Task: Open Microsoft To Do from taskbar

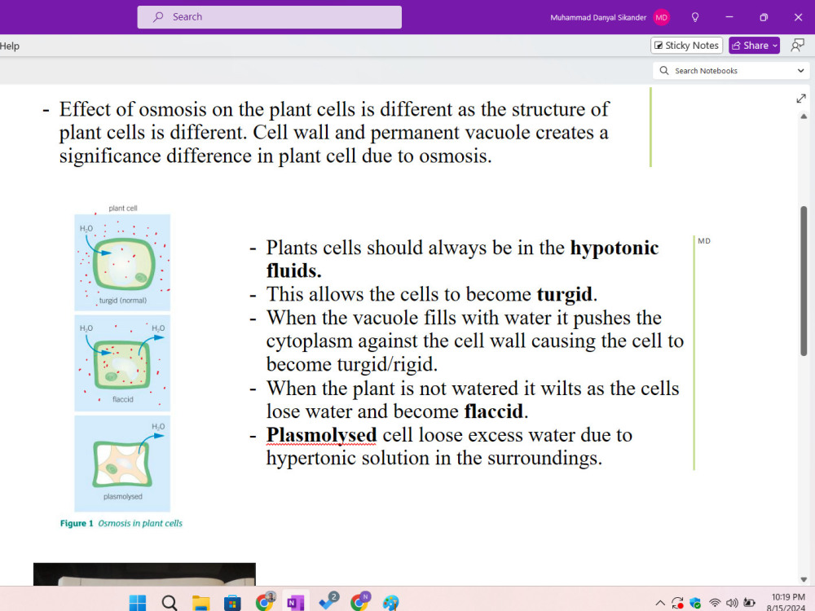Action: (328, 602)
